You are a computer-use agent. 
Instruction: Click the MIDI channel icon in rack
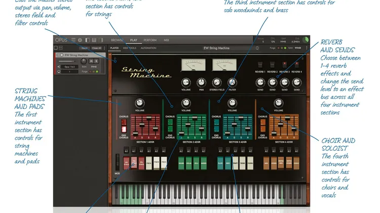click(x=59, y=71)
